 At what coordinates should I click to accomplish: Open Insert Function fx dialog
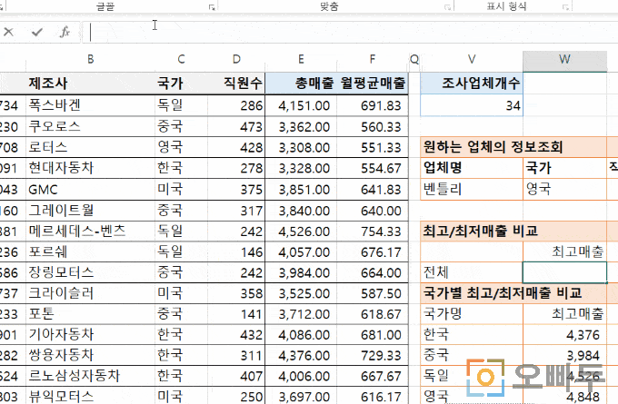[x=65, y=32]
